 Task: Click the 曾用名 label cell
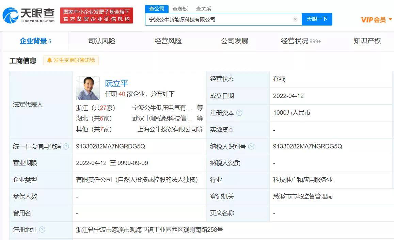[41, 213]
